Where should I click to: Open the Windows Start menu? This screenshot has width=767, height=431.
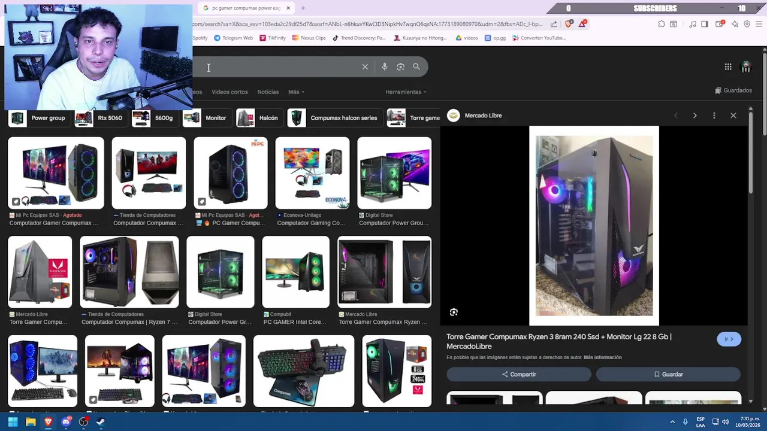pos(13,422)
